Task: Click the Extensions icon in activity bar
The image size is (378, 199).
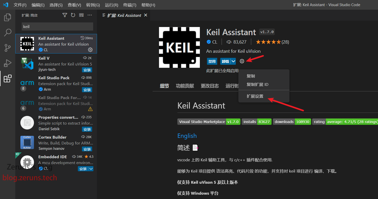Action: [x=8, y=78]
